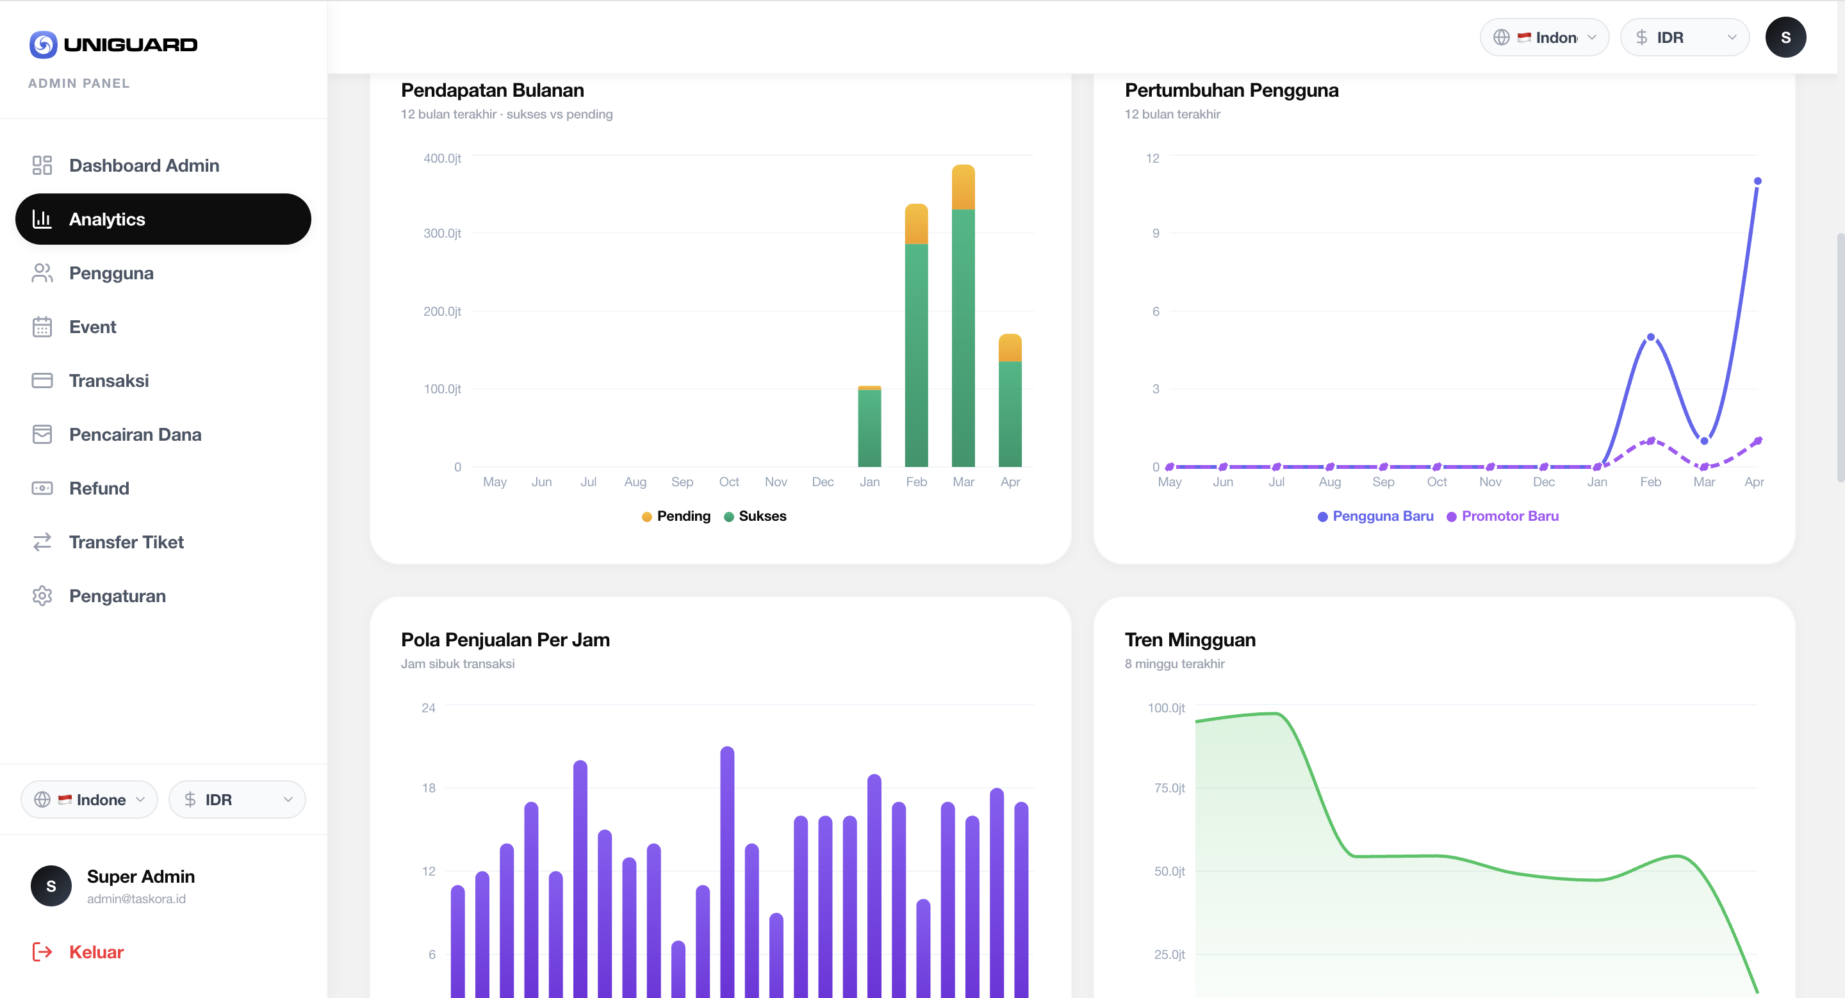
Task: Click the Transfer Tiket arrows icon
Action: point(42,542)
